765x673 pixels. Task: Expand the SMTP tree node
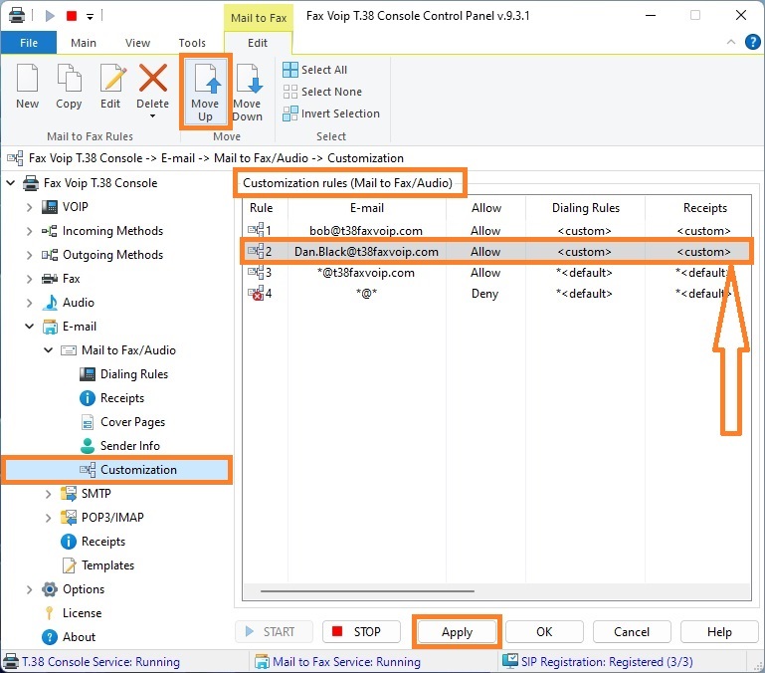point(49,494)
